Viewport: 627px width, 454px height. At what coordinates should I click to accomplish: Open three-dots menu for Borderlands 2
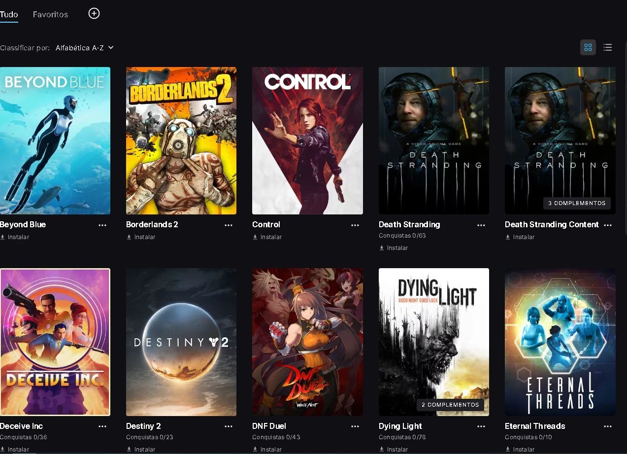[x=229, y=225]
